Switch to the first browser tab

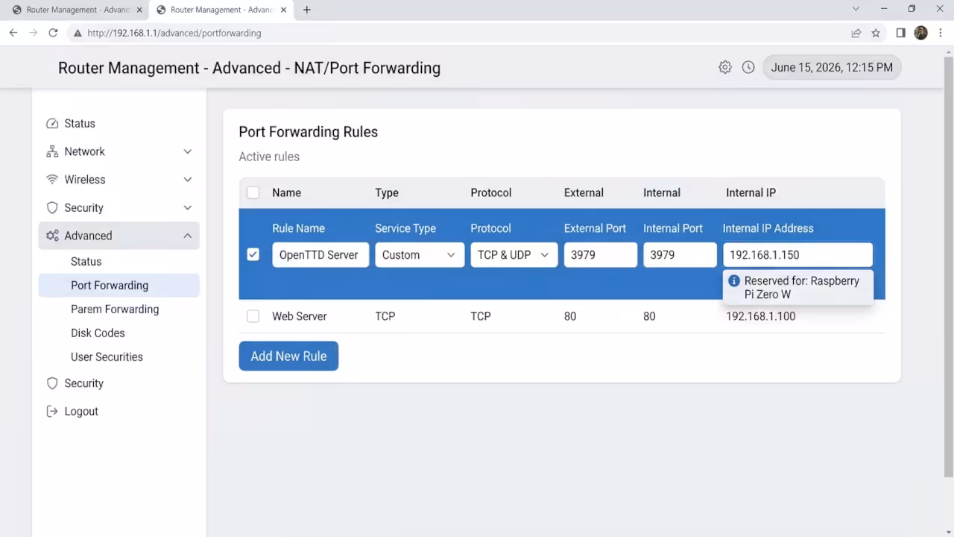click(75, 10)
